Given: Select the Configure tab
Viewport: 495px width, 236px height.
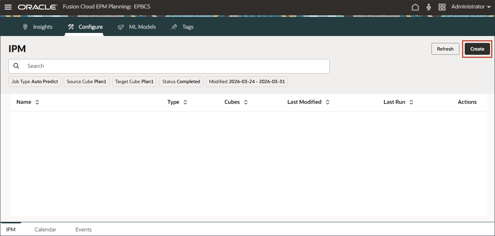Looking at the screenshot, I should 85,27.
